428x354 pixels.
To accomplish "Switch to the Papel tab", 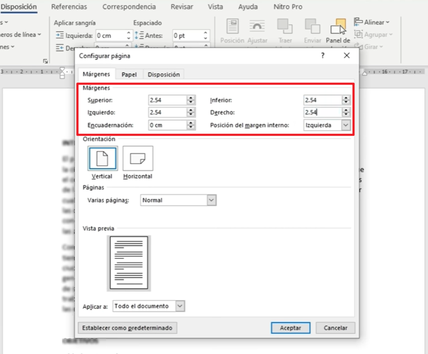I will click(128, 74).
